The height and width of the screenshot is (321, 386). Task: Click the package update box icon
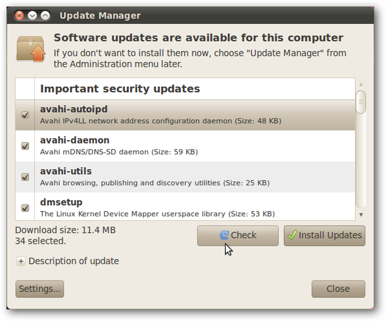pos(31,49)
